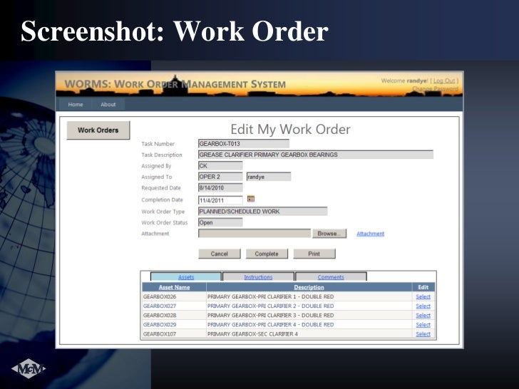Click description PRIMARY GEARBOX-PRI CLARIFIER 4 - DOUBLE RED
Viewport: 519px width, 389px height.
(270, 324)
